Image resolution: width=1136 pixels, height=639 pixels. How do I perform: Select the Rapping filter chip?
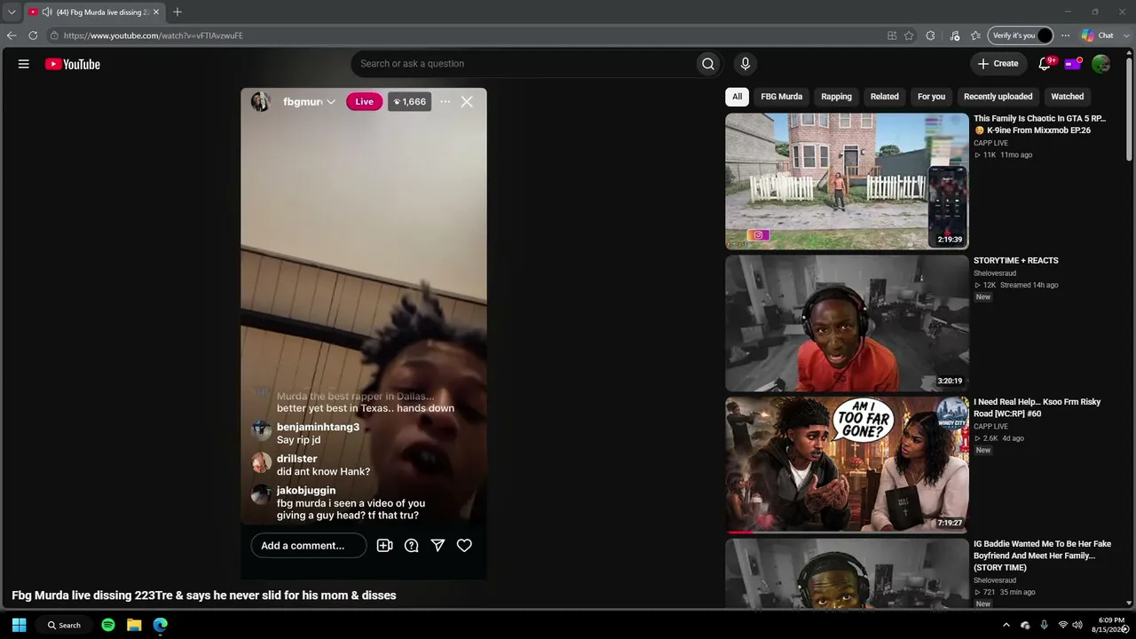click(836, 97)
